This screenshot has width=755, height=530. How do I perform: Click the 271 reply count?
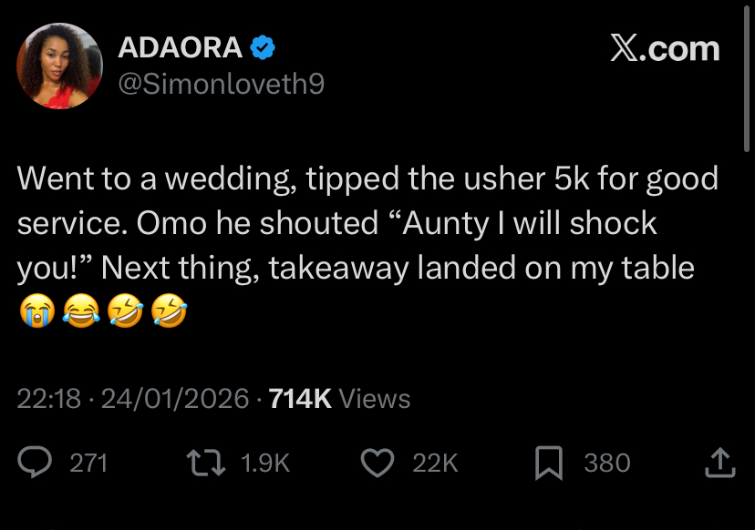tap(88, 463)
